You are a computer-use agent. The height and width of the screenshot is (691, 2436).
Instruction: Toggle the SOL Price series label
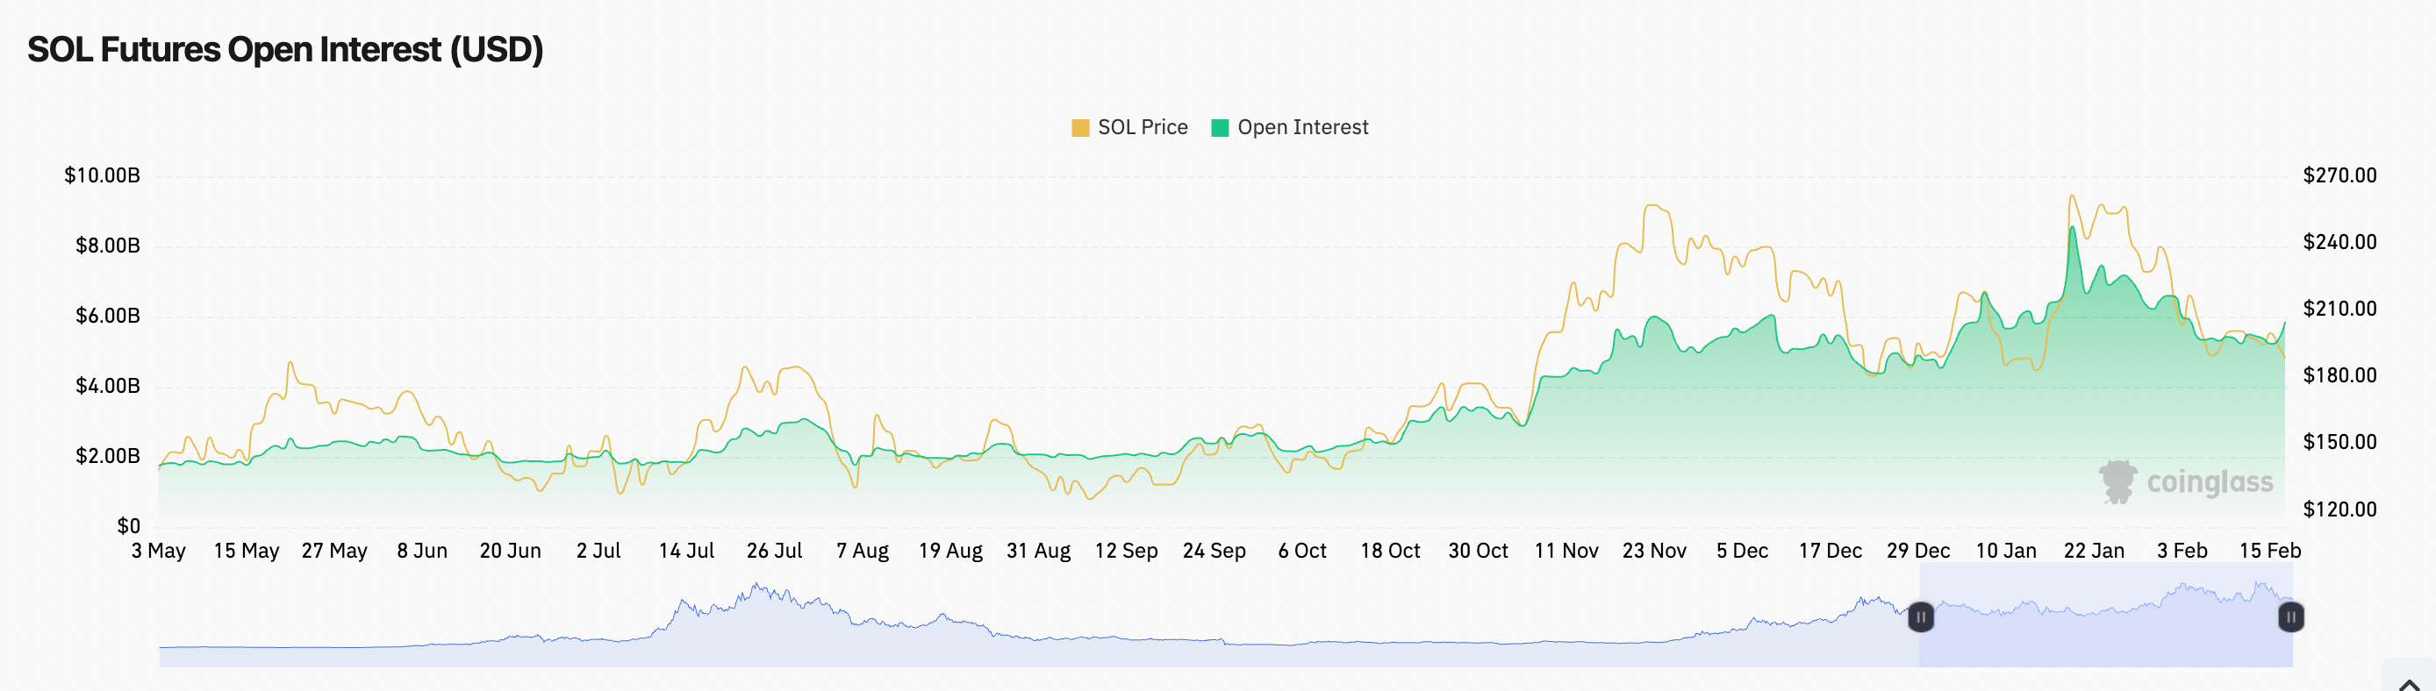pos(1143,128)
